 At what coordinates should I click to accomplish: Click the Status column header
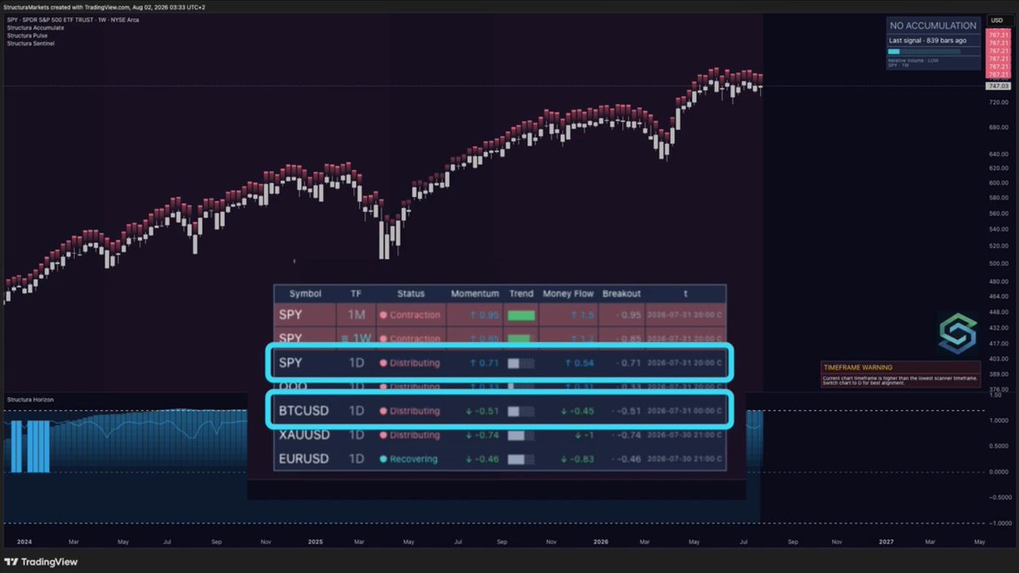411,294
